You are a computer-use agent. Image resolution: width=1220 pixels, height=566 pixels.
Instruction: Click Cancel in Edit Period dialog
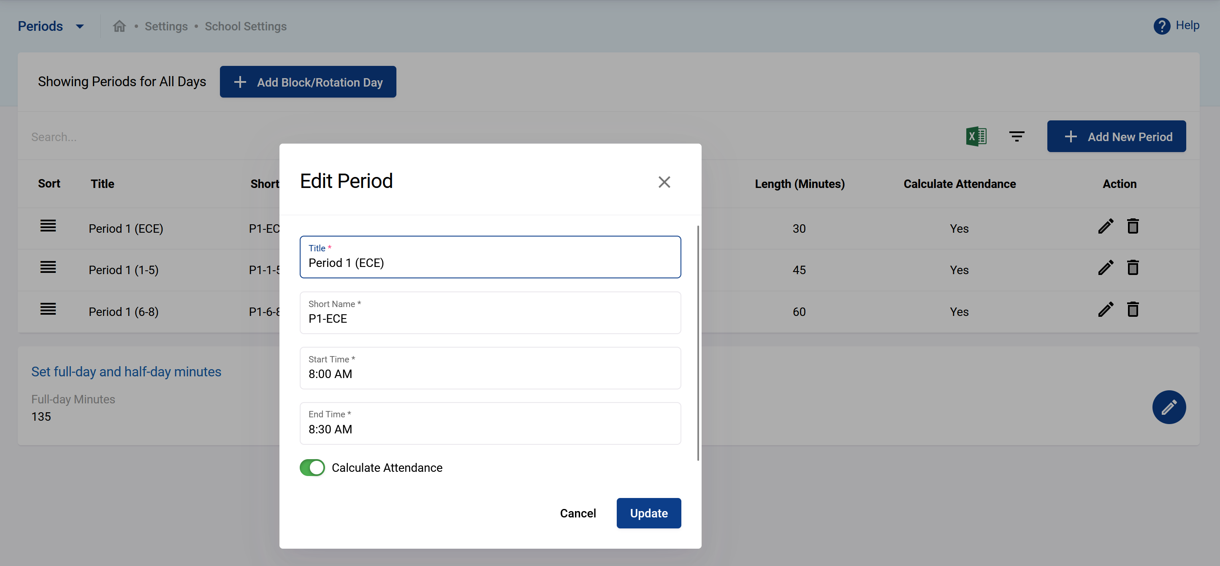(577, 513)
